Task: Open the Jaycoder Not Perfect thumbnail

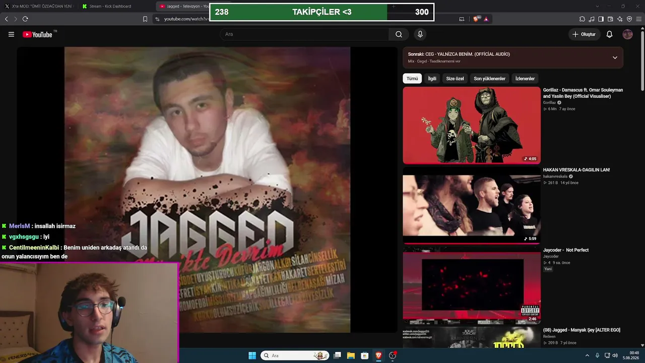Action: [472, 286]
